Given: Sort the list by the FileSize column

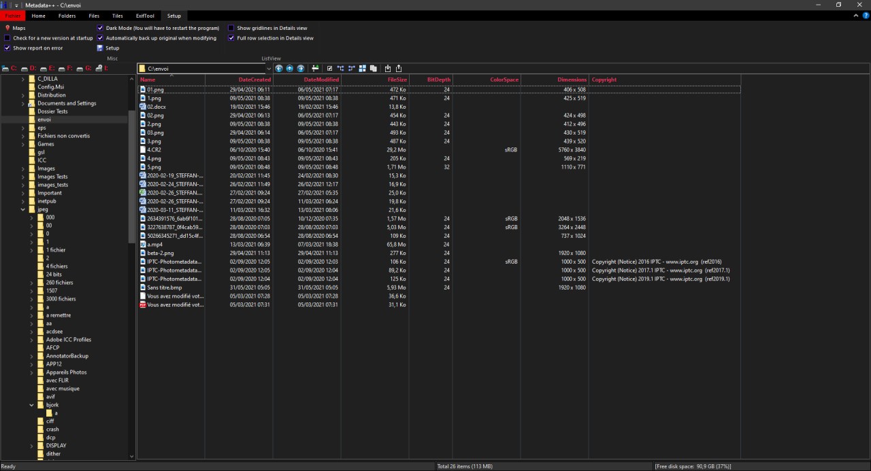Looking at the screenshot, I should 397,80.
